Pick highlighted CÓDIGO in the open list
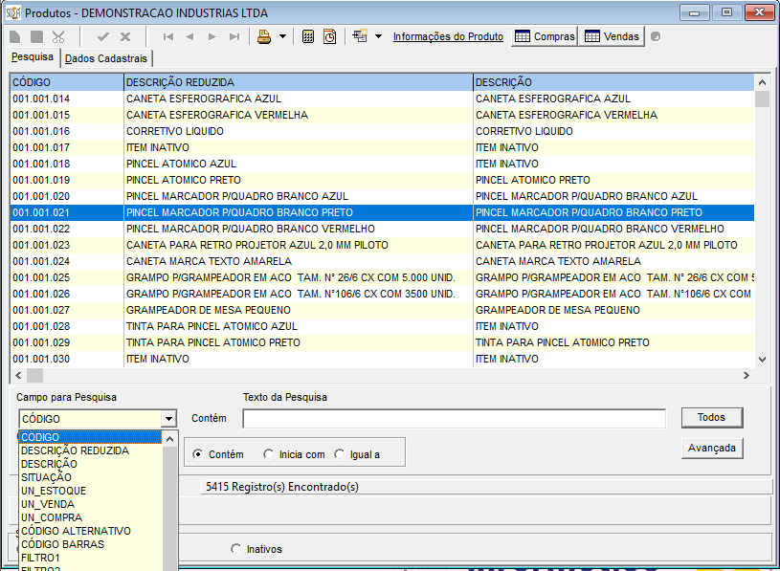The image size is (780, 571). click(x=91, y=437)
